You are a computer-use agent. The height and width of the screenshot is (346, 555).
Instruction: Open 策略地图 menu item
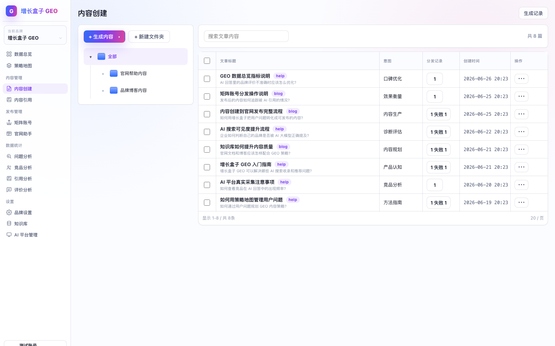pyautogui.click(x=35, y=66)
